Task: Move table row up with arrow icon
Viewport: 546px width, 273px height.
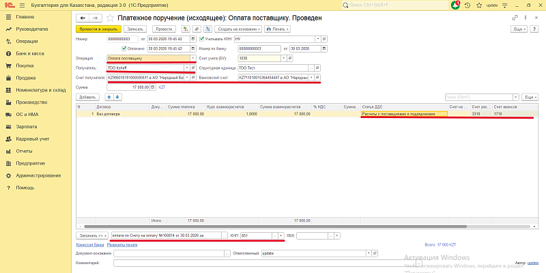Action: [x=109, y=98]
